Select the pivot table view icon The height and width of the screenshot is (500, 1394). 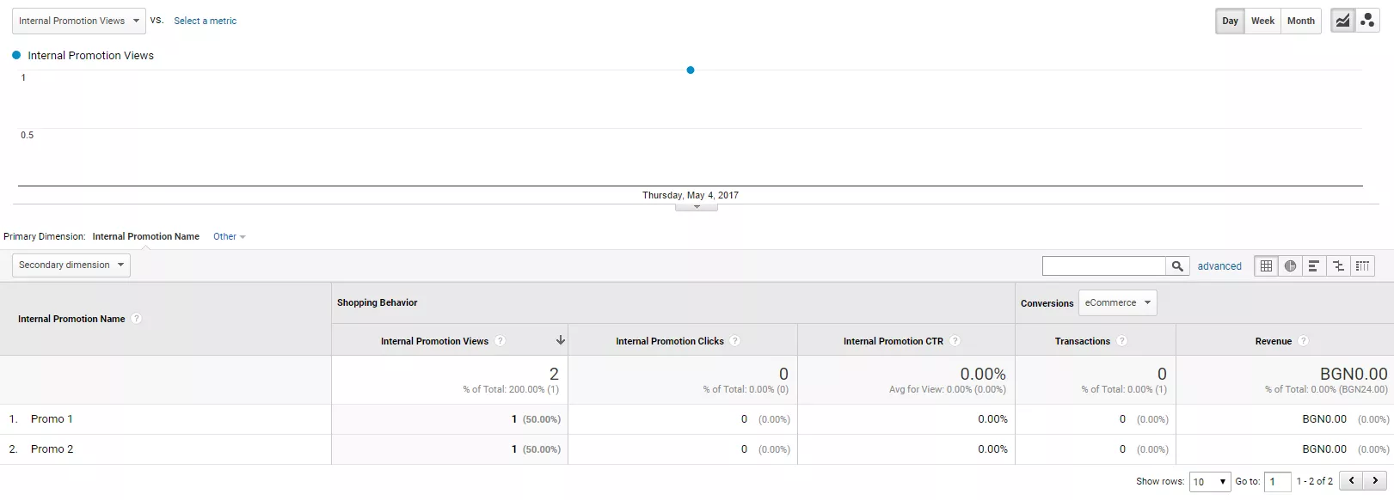tap(1362, 266)
